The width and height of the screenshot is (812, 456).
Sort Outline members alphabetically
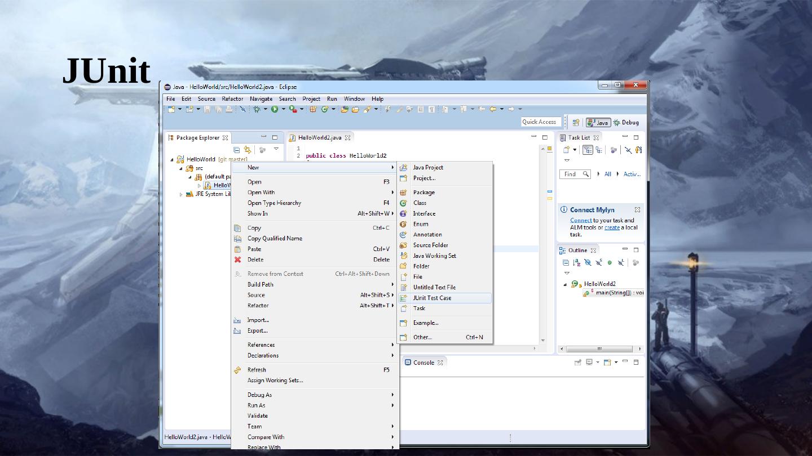click(576, 262)
